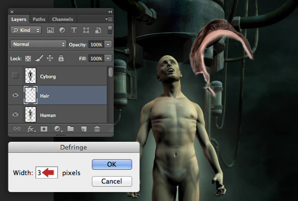Lock all with the padlock icon

coord(61,58)
